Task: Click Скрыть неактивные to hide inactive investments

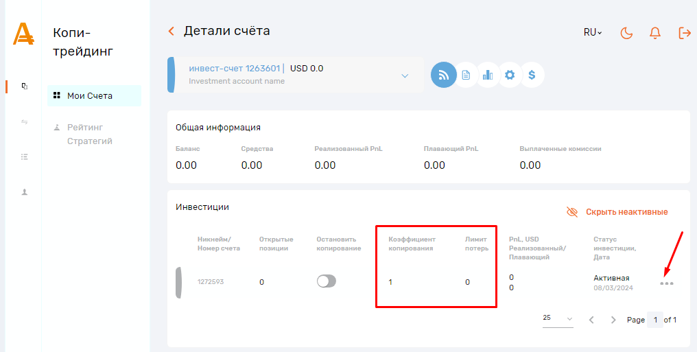Action: coord(617,212)
